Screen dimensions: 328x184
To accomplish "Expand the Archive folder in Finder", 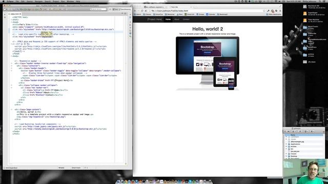I will click(286, 147).
